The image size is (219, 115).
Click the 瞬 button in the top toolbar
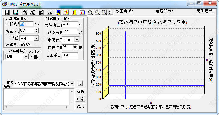(41, 13)
